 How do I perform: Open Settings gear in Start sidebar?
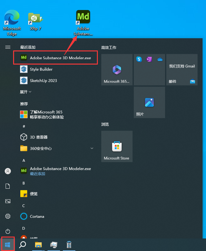(x=8, y=216)
